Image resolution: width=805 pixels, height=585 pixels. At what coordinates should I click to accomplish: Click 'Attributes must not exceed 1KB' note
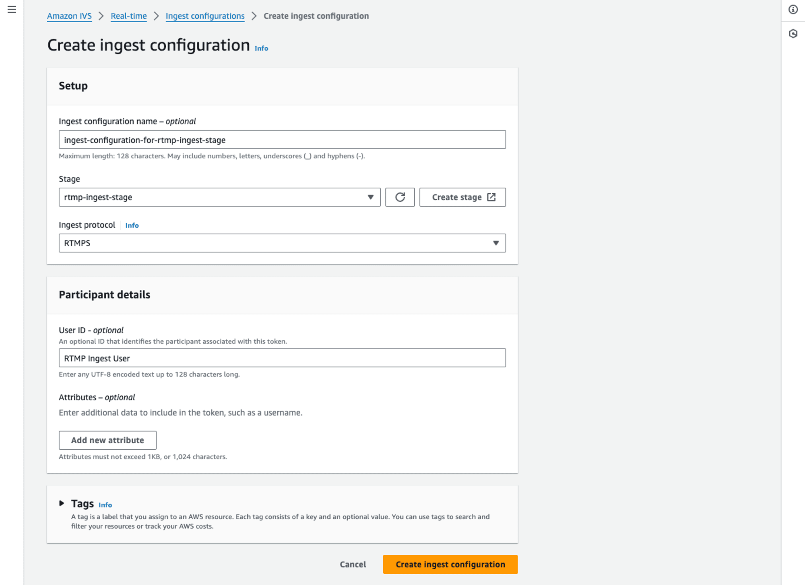(143, 456)
